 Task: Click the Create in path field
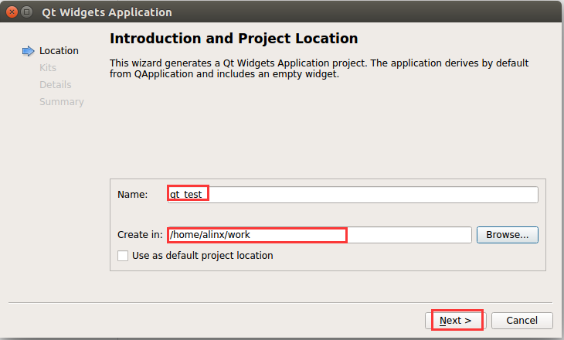[319, 235]
